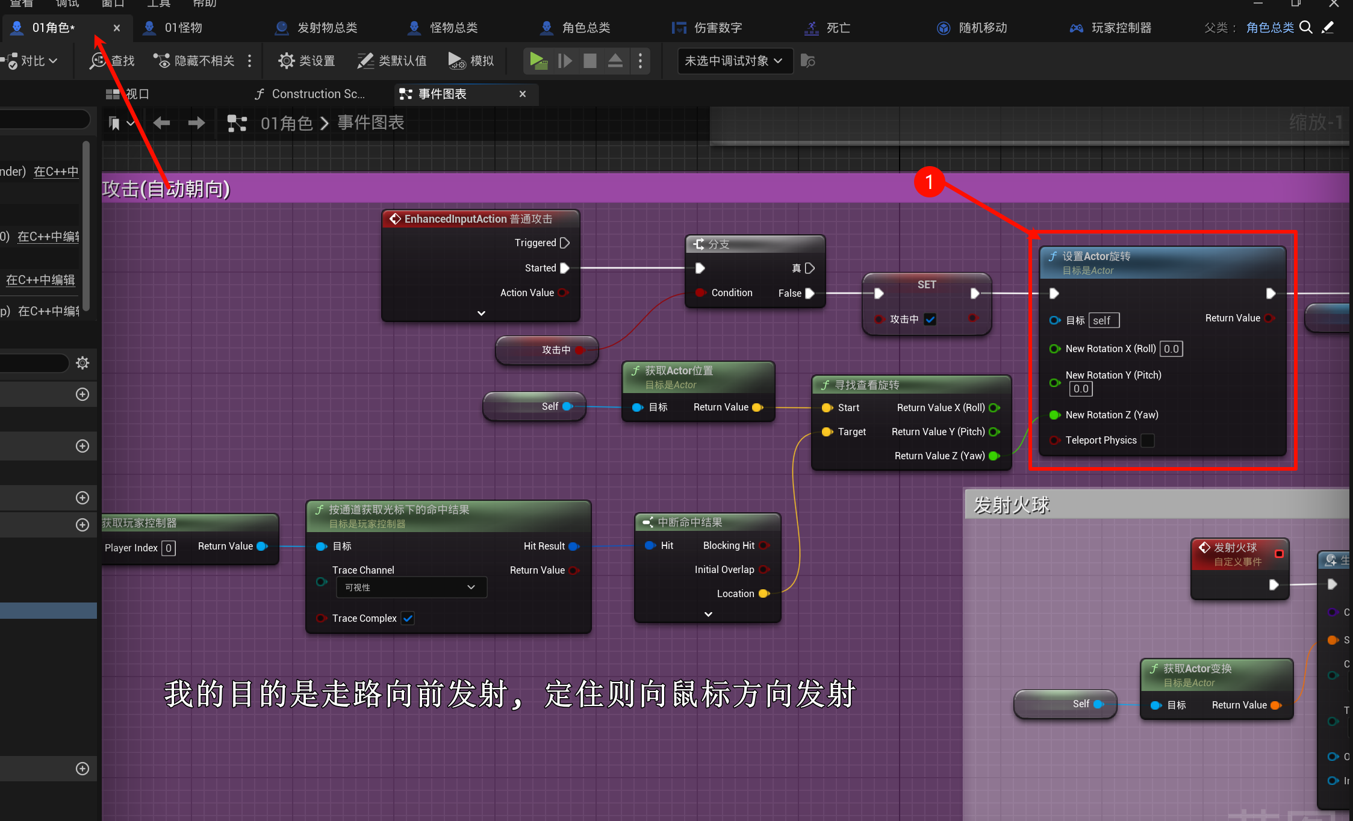Click the New Rotation X (Roll) value field
Screen dimensions: 1353x821
coord(1171,349)
